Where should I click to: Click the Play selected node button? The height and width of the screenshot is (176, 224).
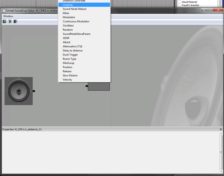(15, 22)
